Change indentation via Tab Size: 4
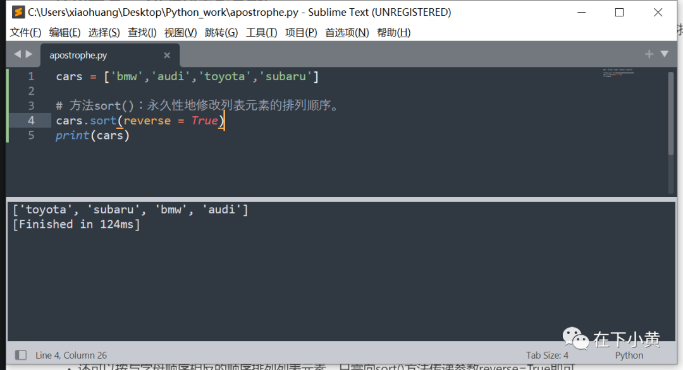 547,355
